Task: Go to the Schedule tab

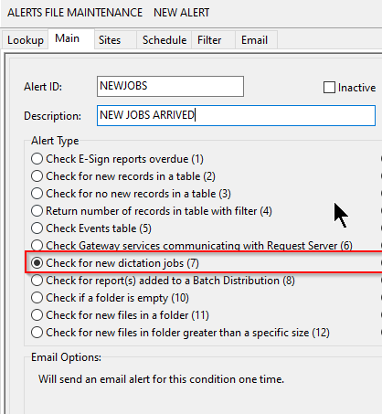Action: click(x=164, y=40)
